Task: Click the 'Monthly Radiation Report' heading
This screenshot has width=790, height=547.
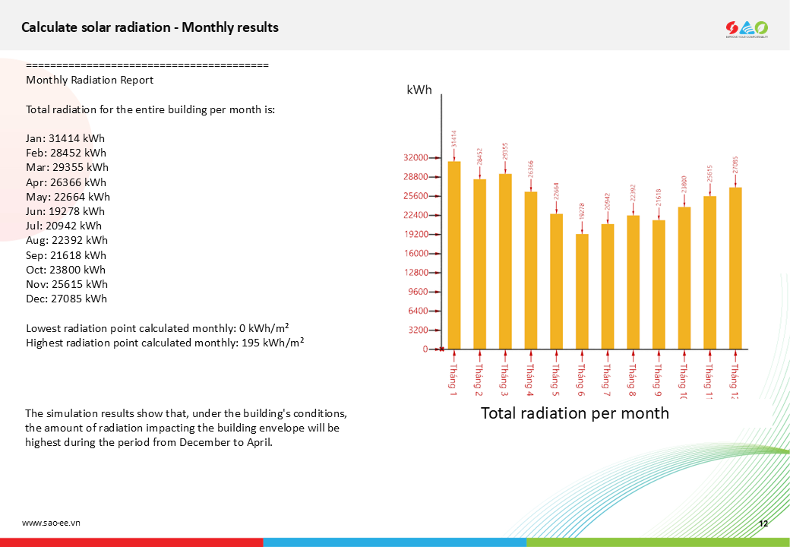Action: pyautogui.click(x=90, y=80)
